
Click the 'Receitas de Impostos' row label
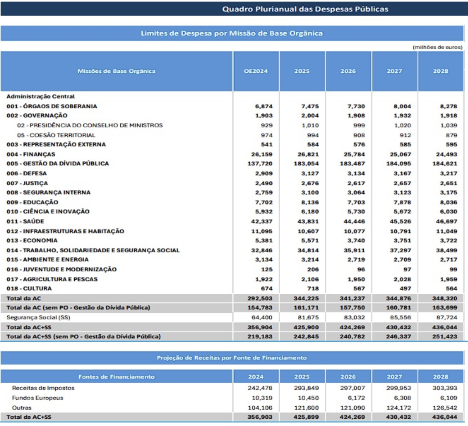(43, 388)
